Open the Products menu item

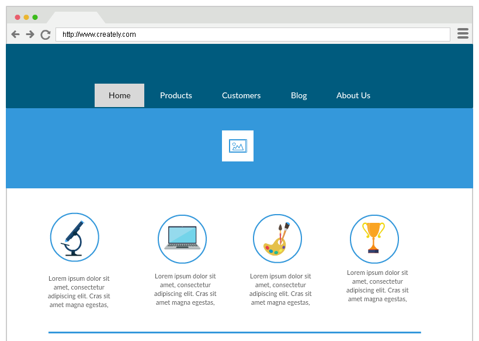(176, 95)
